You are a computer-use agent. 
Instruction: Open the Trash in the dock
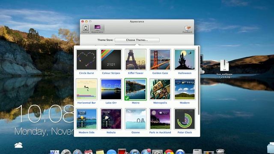(x=220, y=151)
